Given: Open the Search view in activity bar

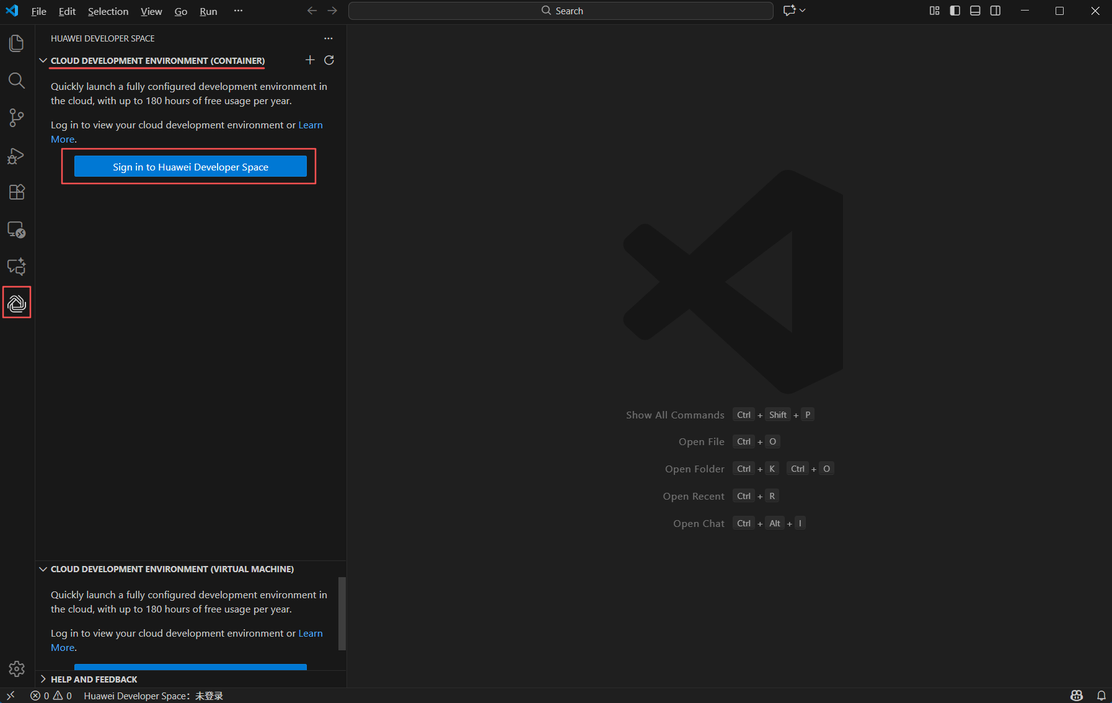Looking at the screenshot, I should 17,81.
